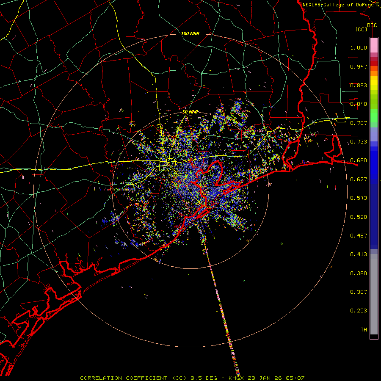Click the 0.680 legend value
381x381 pixels.
point(359,160)
